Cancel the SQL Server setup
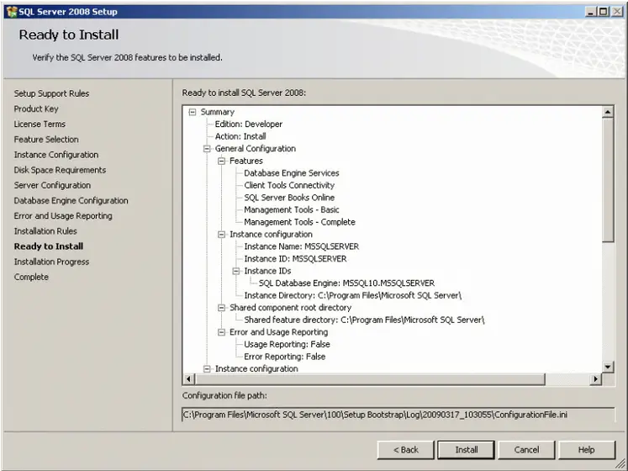This screenshot has height=471, width=628. point(526,450)
